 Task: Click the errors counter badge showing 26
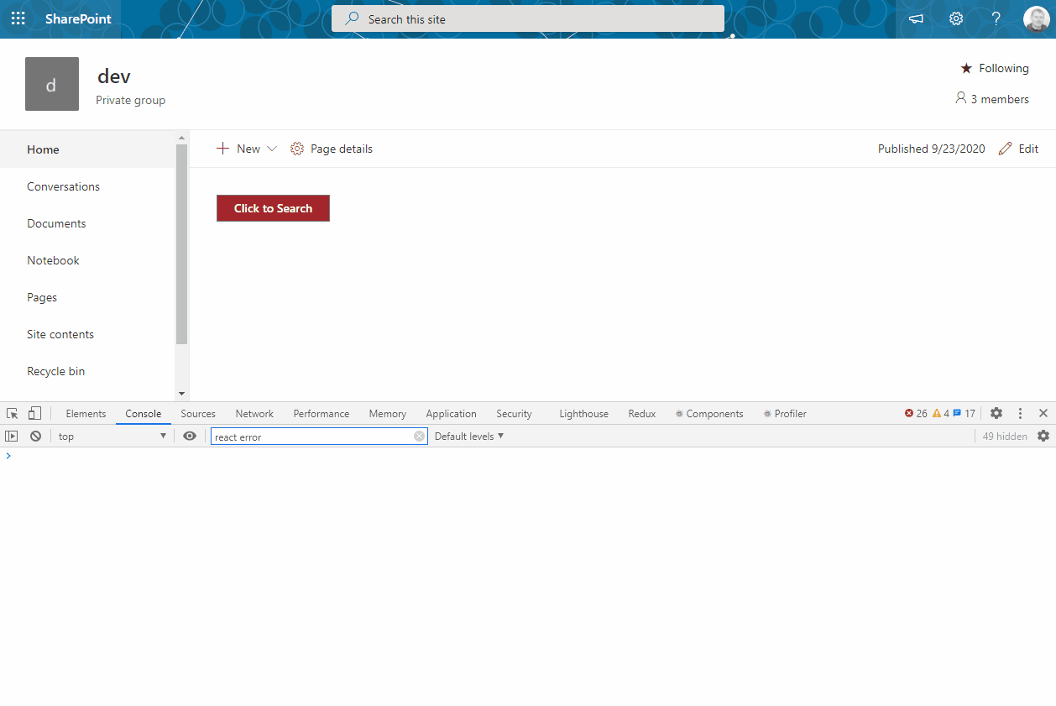pos(915,413)
